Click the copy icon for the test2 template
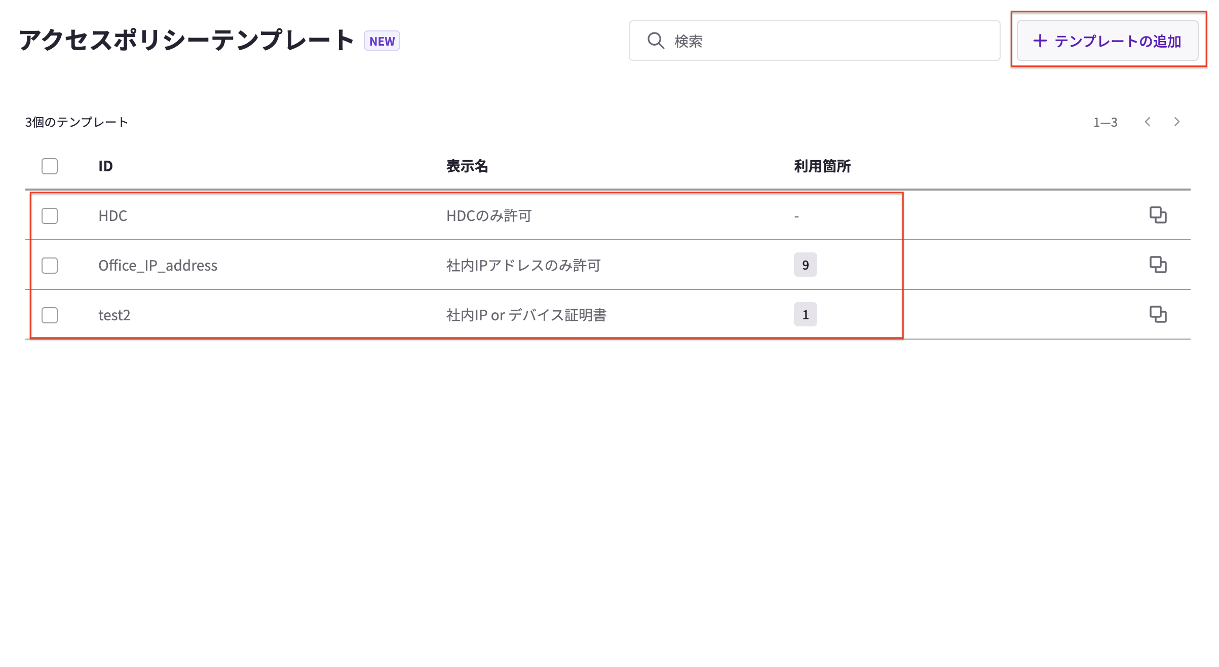Viewport: 1219px width, 667px height. (x=1158, y=314)
